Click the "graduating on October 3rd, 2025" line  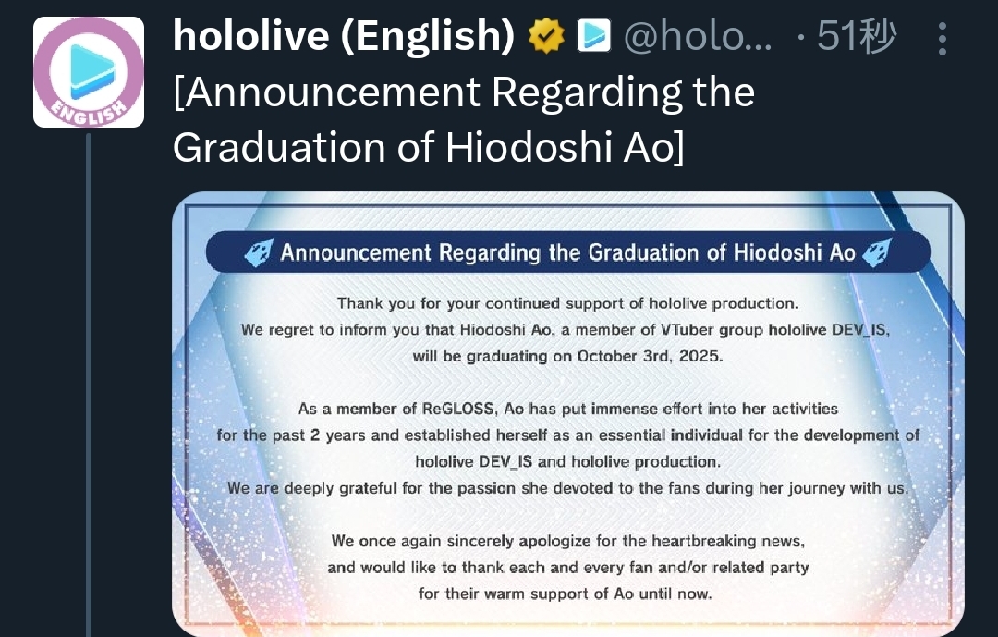click(x=567, y=356)
